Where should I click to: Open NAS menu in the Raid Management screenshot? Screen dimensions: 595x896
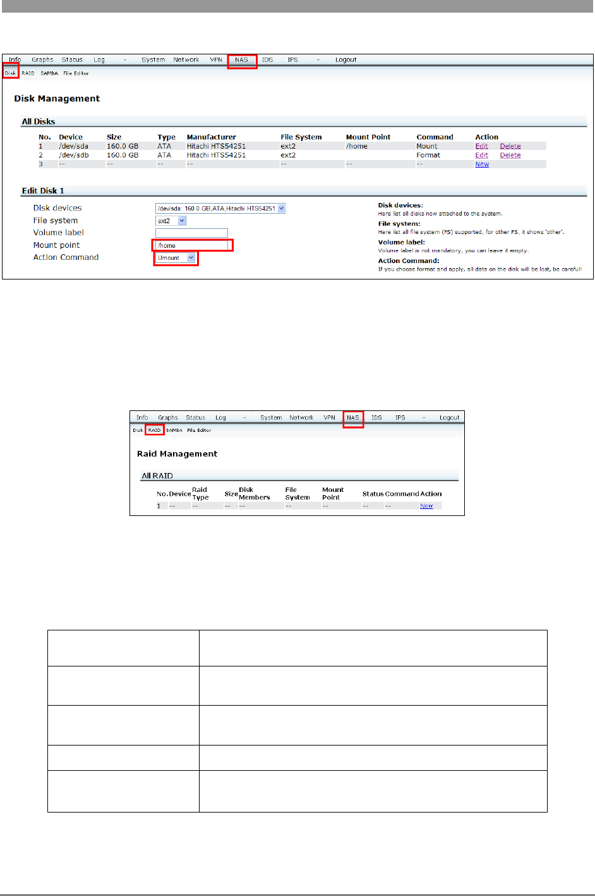point(352,418)
